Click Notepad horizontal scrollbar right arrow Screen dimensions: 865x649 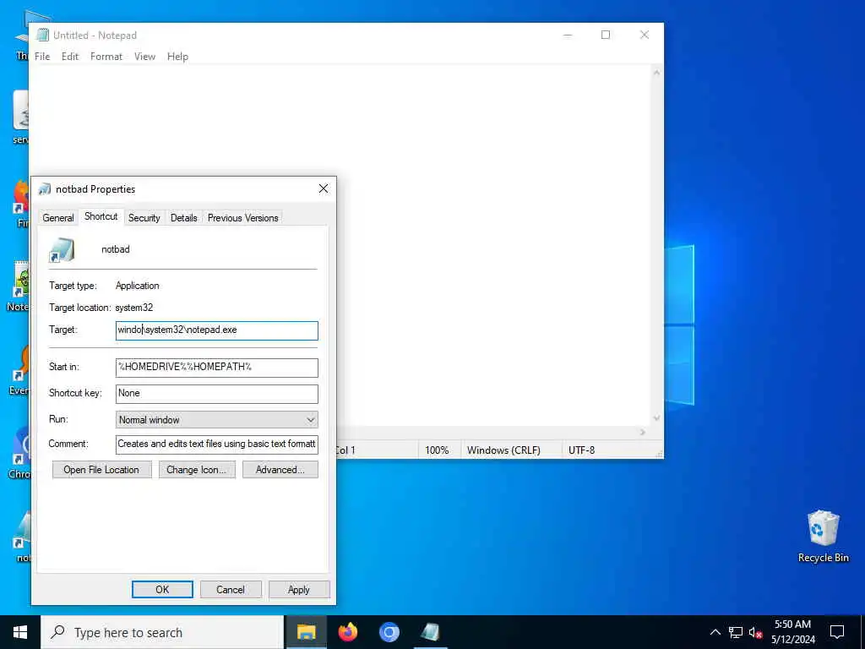pos(643,432)
